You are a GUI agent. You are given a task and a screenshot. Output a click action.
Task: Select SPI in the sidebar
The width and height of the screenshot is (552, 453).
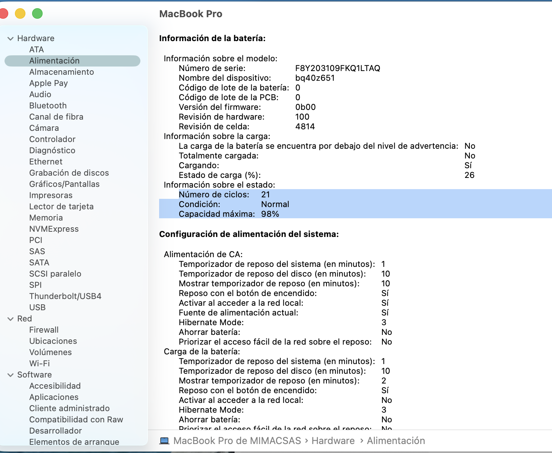[35, 285]
